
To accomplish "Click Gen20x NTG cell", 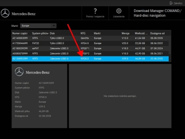I will click(85, 38).
